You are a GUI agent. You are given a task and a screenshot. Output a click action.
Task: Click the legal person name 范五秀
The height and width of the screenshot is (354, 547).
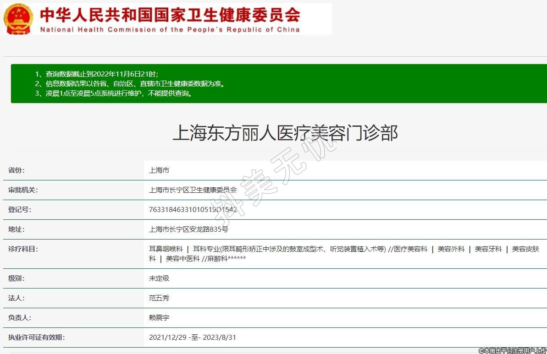click(x=159, y=298)
